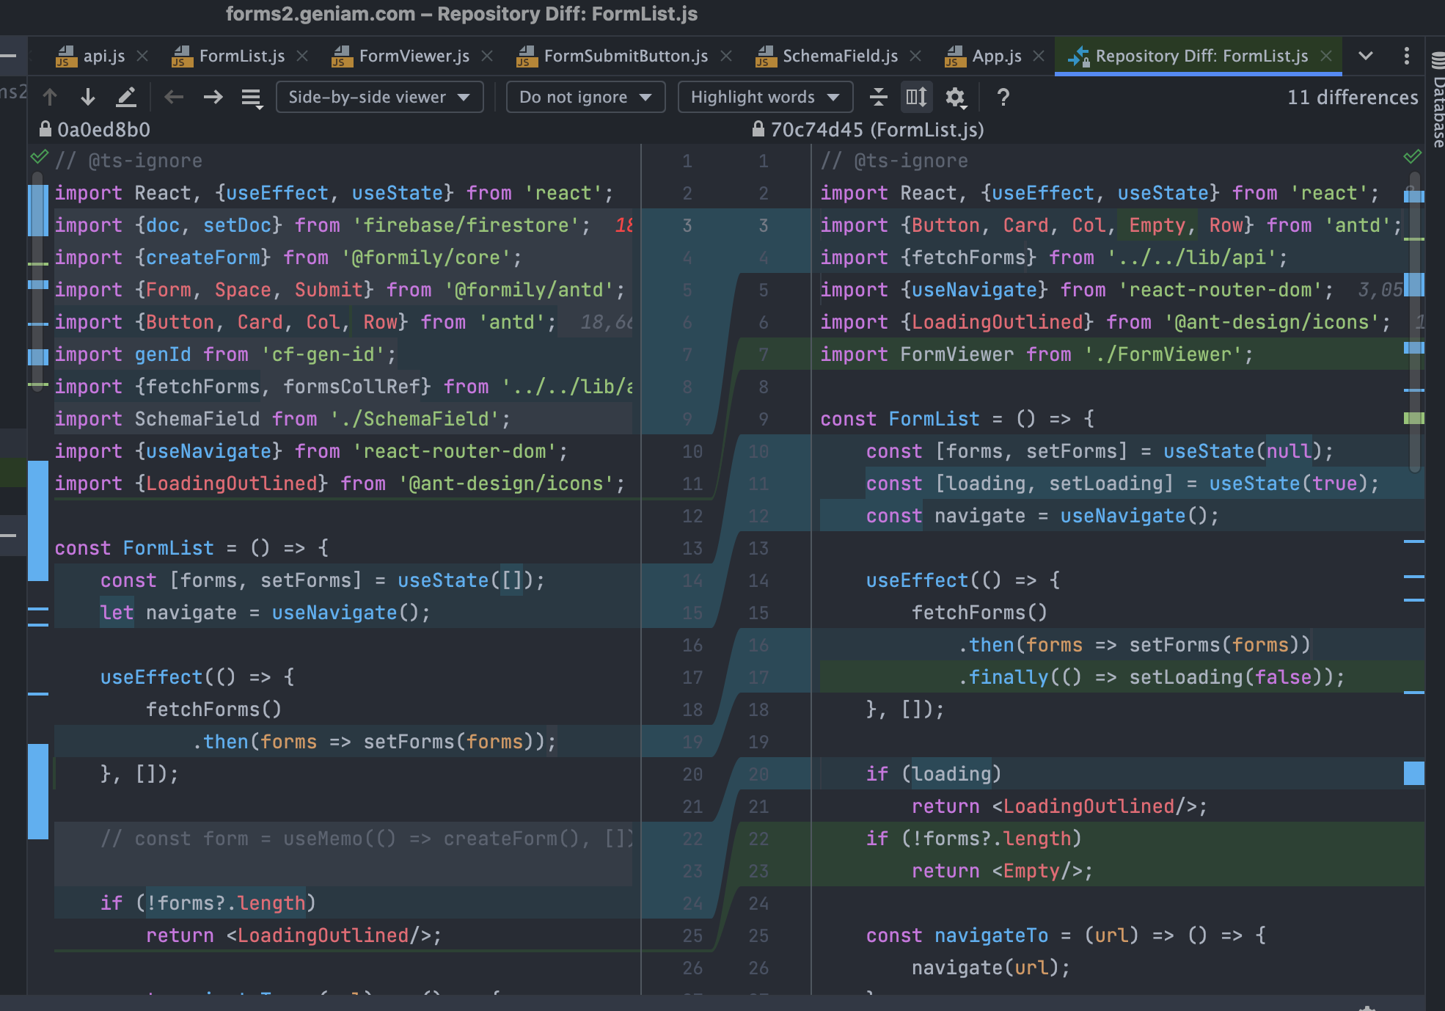Expand the Highlight words dropdown
Viewport: 1445px width, 1011px height.
[764, 97]
